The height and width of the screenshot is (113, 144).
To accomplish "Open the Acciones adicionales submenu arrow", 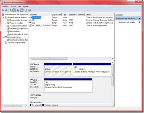I will coord(140,22).
